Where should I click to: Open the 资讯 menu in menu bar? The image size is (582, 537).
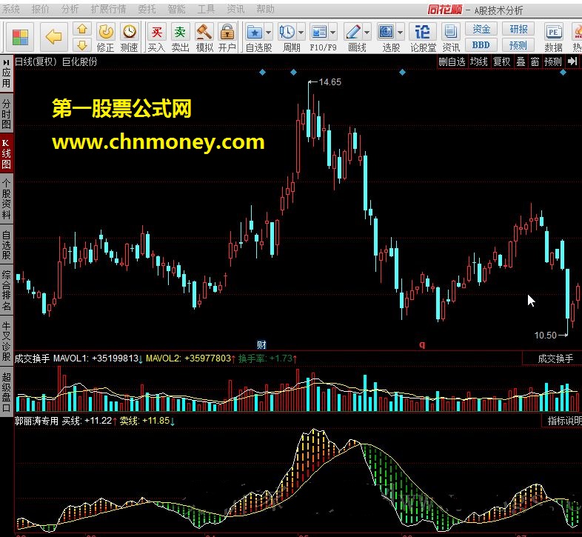pyautogui.click(x=235, y=9)
